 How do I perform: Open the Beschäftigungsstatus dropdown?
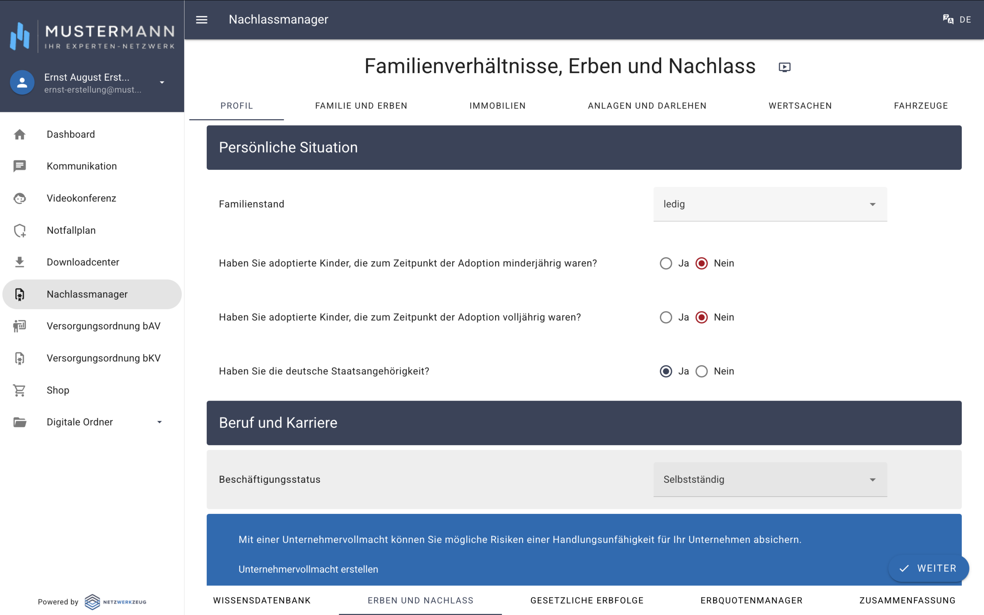pyautogui.click(x=770, y=480)
